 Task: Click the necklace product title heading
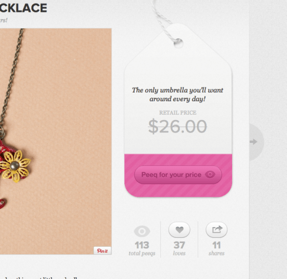pyautogui.click(x=24, y=8)
